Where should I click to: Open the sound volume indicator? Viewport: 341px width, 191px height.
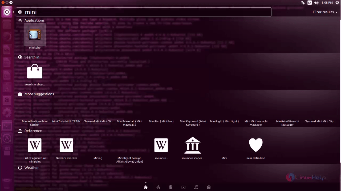click(316, 3)
